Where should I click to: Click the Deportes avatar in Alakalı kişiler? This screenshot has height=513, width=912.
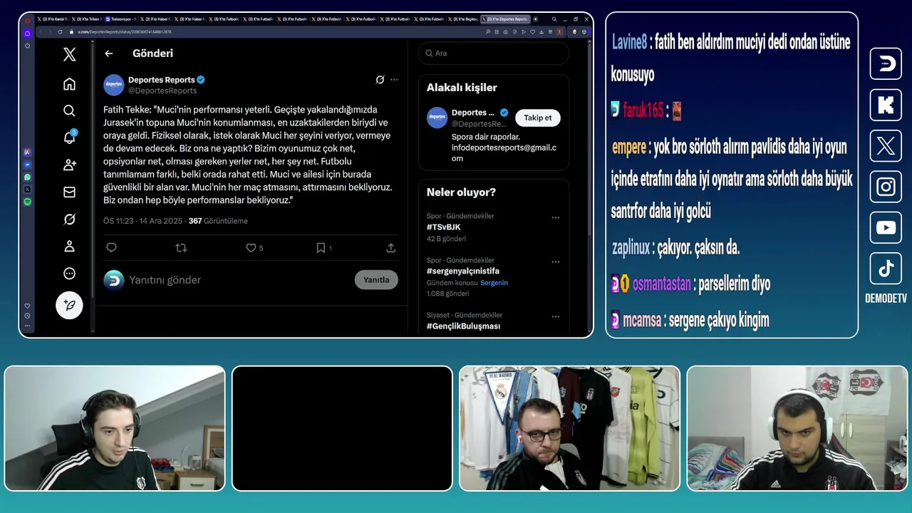(x=437, y=118)
